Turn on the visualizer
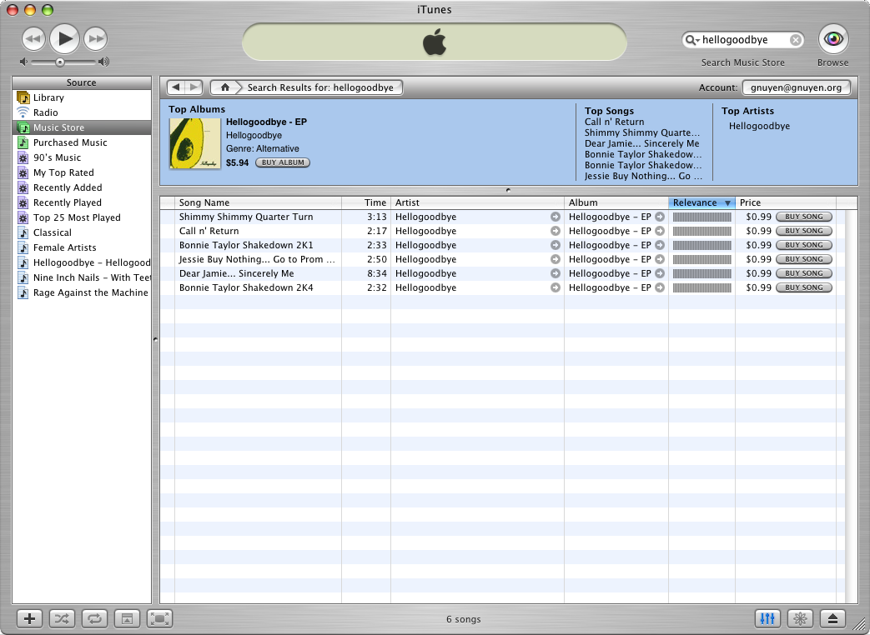This screenshot has width=870, height=635. tap(800, 618)
